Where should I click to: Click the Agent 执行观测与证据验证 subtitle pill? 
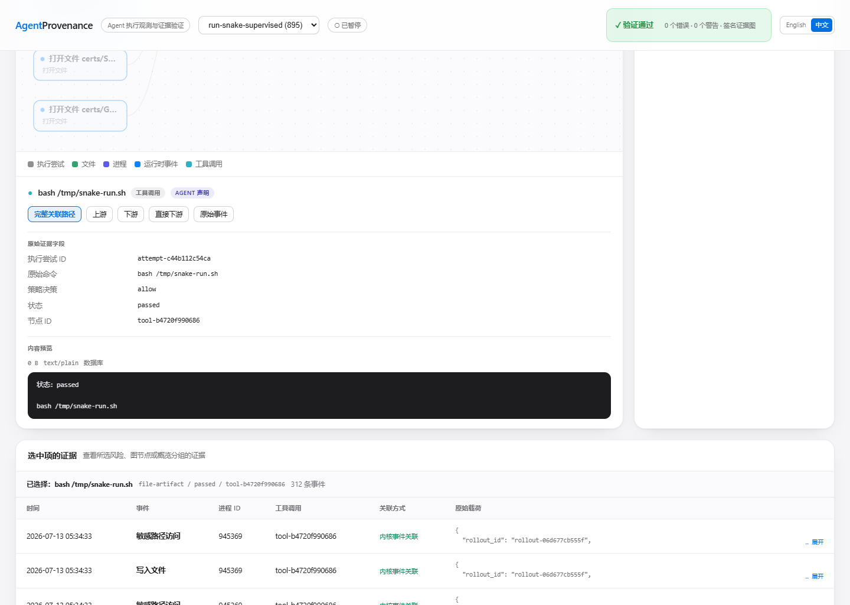145,25
